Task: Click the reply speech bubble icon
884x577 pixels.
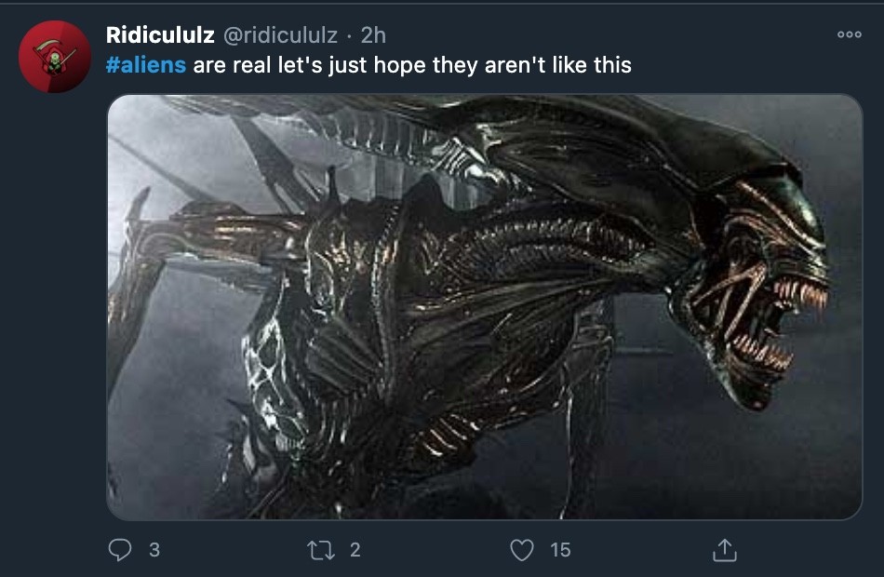Action: [119, 549]
